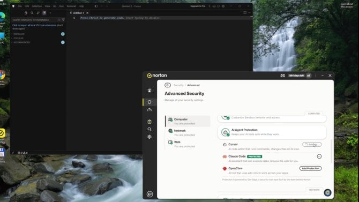The height and width of the screenshot is (202, 359).
Task: Go back with Norton back arrow
Action: (x=168, y=85)
